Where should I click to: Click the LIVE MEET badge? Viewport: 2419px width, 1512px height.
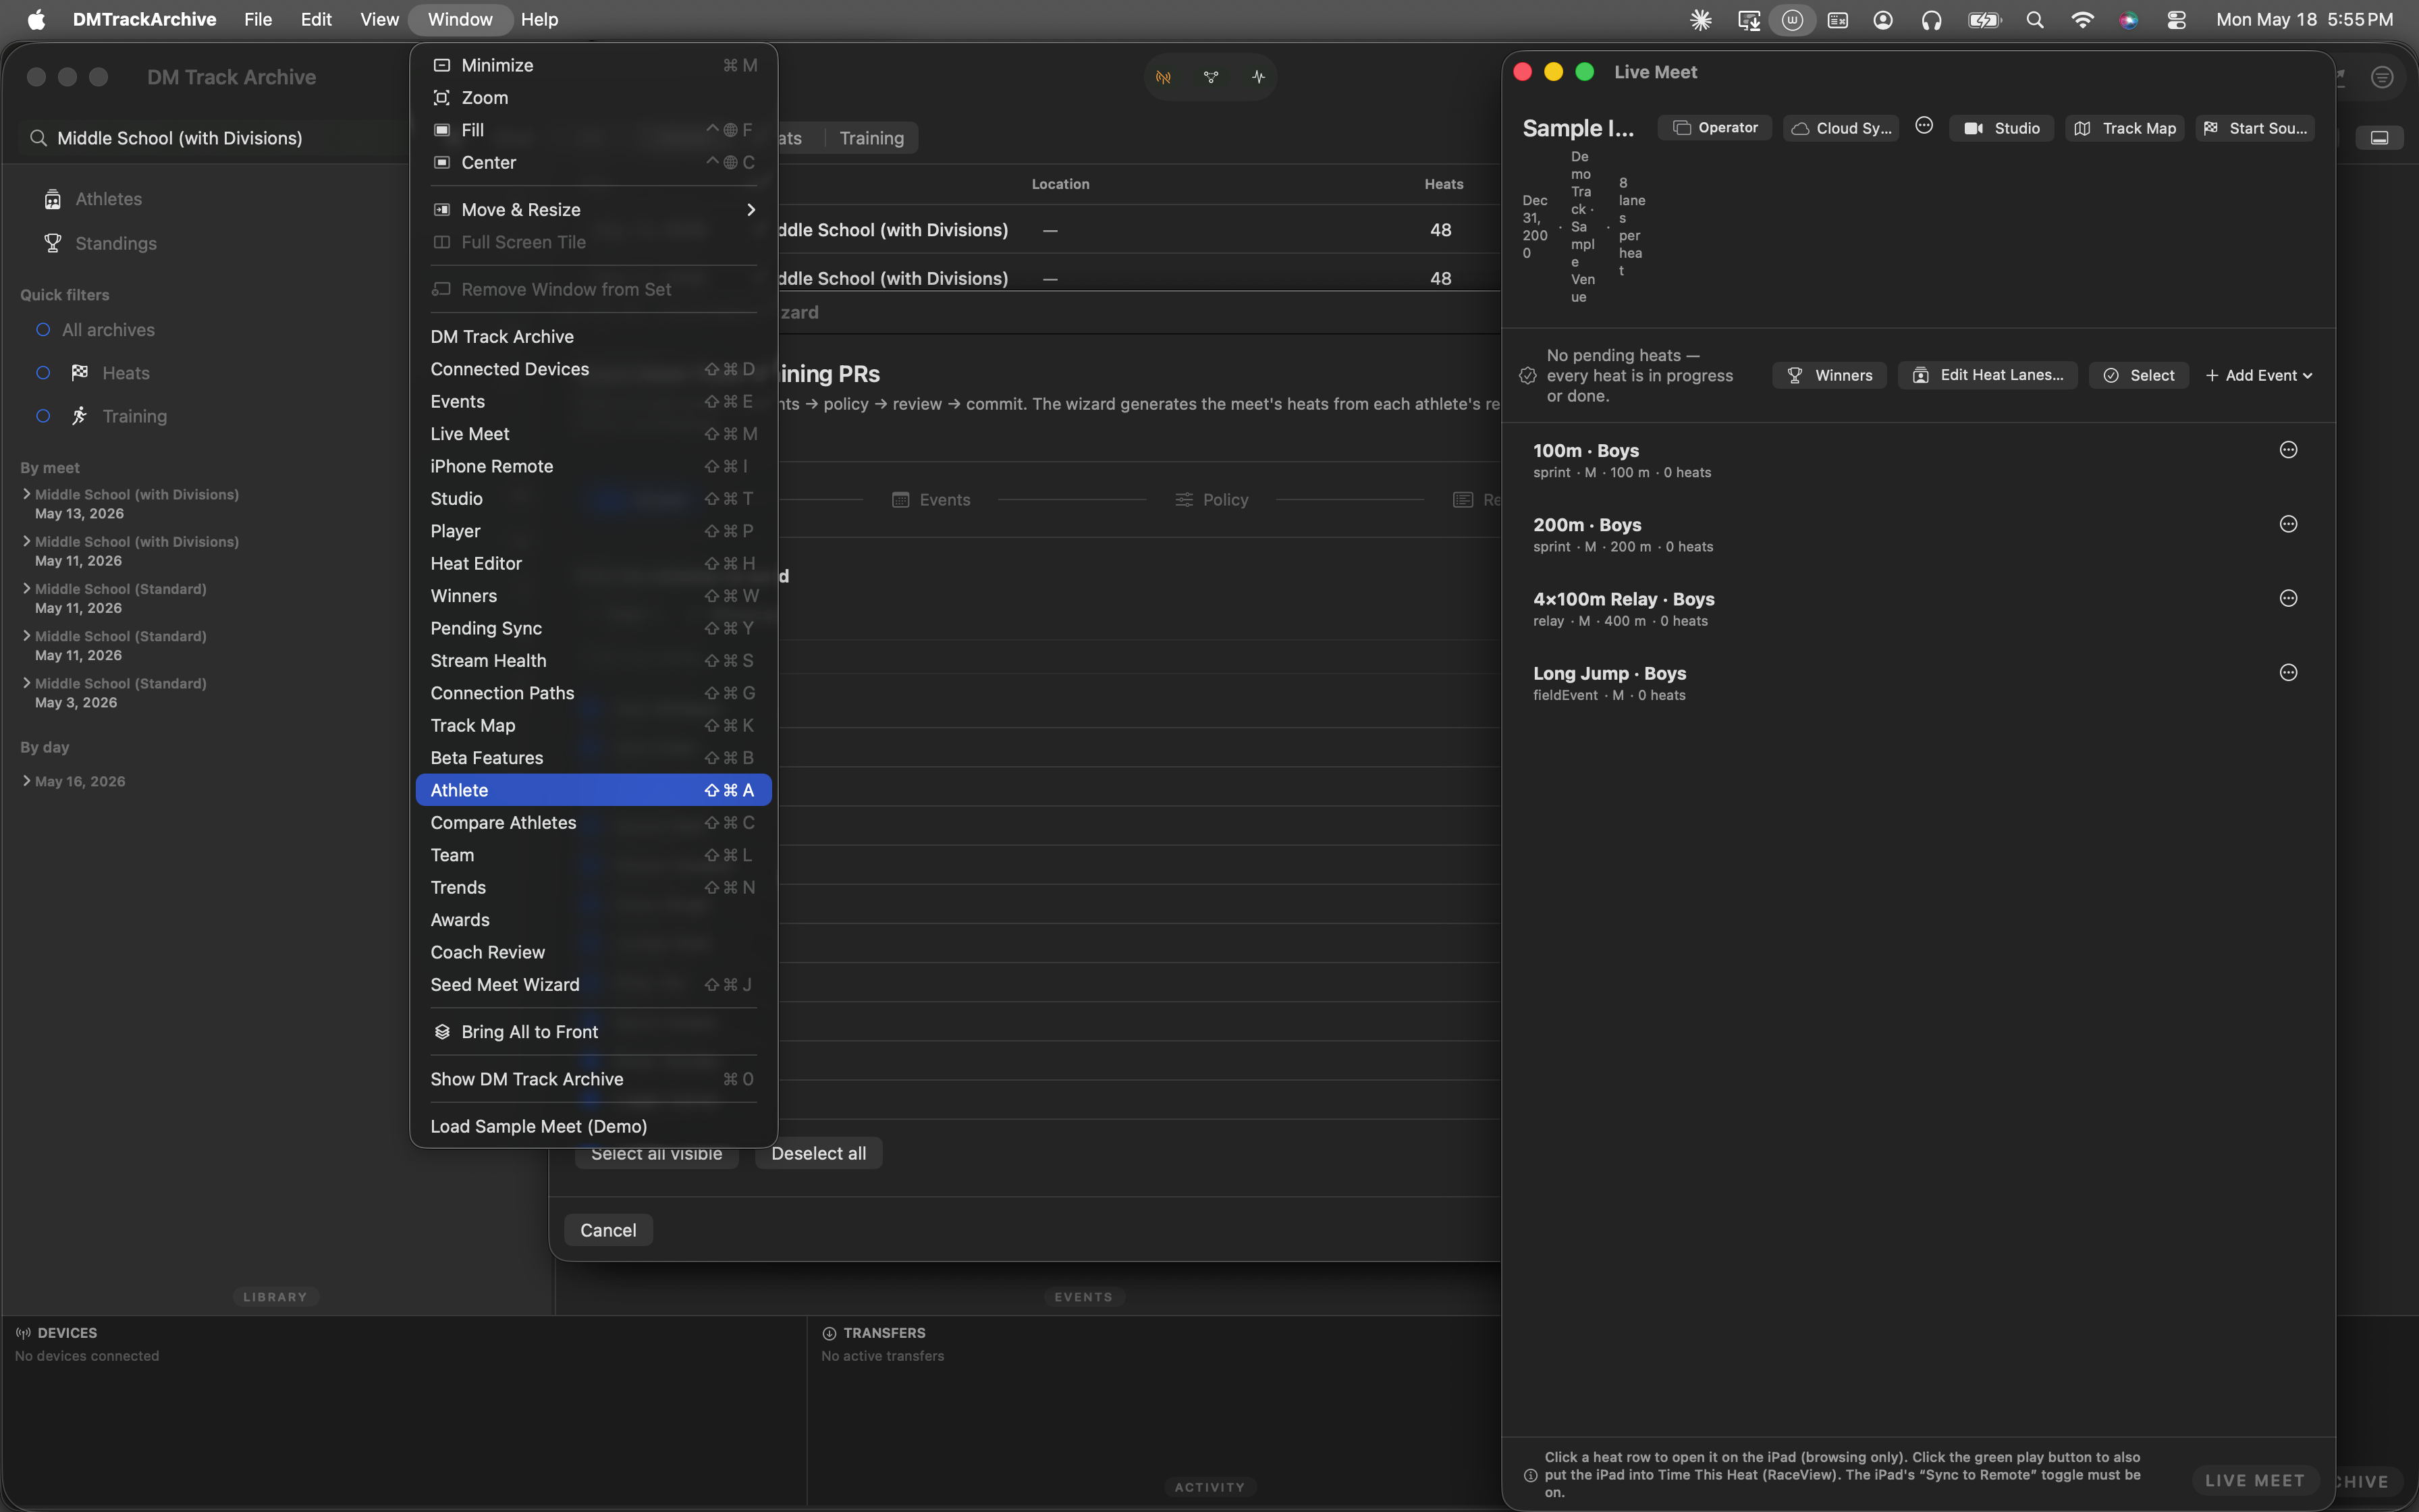tap(2254, 1480)
